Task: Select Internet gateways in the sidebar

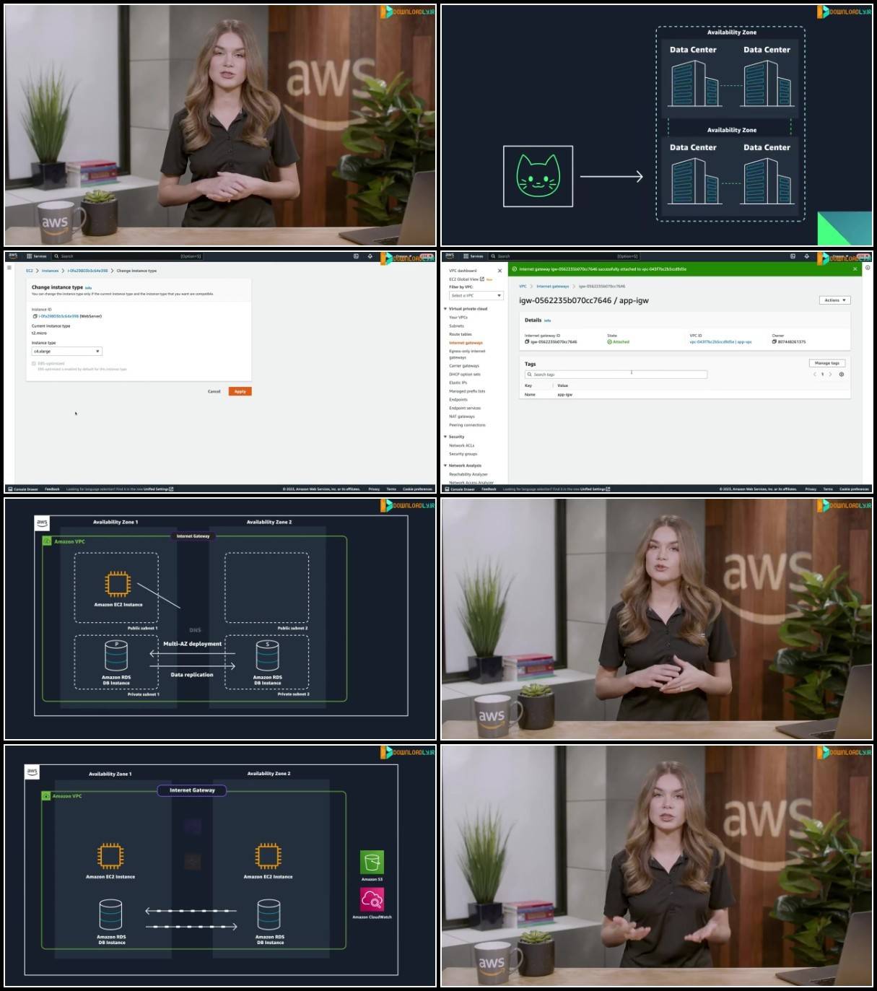Action: [466, 343]
